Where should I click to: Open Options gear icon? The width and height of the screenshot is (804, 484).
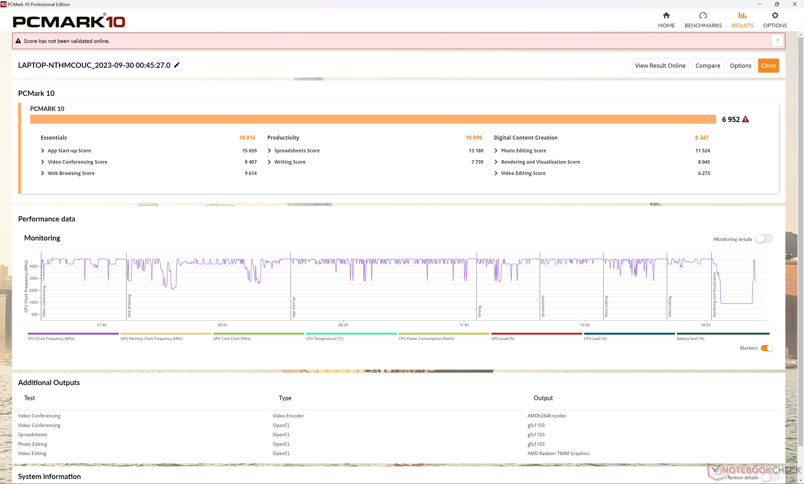tap(775, 16)
